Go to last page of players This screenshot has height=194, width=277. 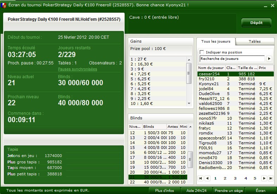[271, 178]
